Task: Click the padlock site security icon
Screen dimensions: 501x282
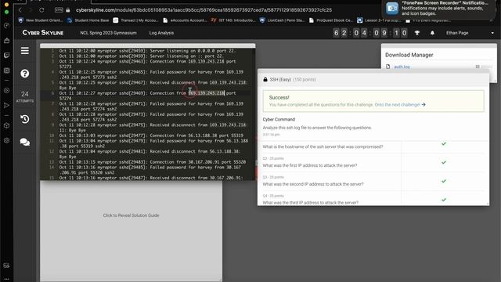Action: (x=68, y=10)
